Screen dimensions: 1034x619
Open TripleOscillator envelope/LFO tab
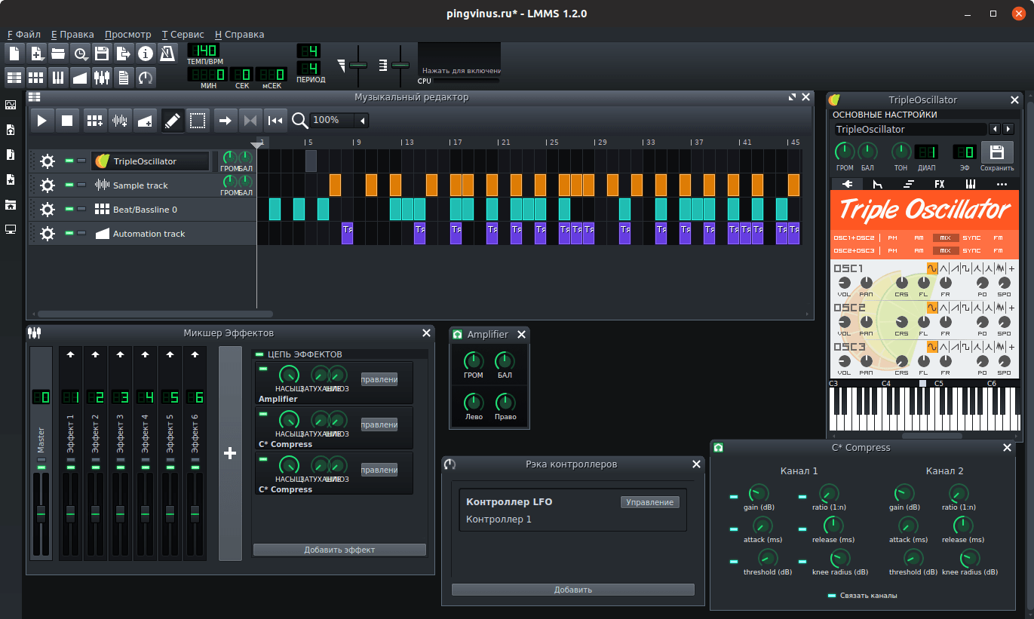[877, 183]
